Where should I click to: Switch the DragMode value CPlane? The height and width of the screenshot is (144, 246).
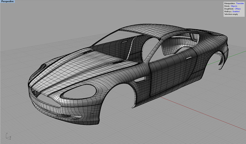238,9
